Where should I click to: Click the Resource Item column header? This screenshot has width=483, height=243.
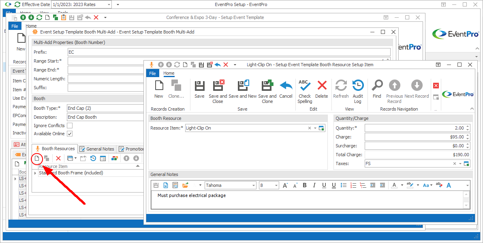[90, 166]
